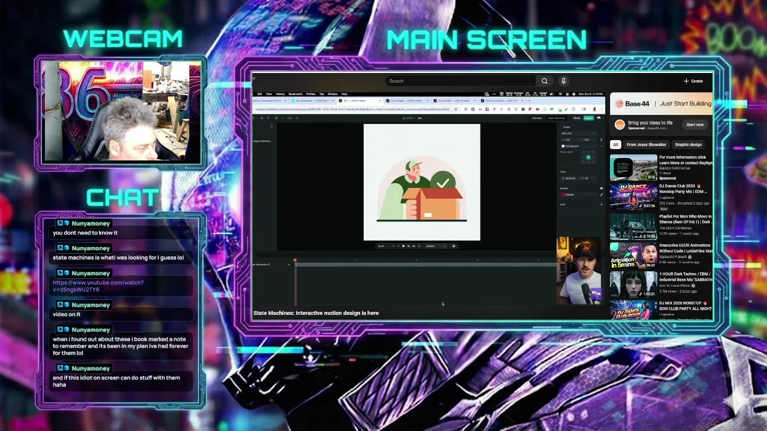
Task: Click the voice search microphone icon
Action: pos(563,81)
